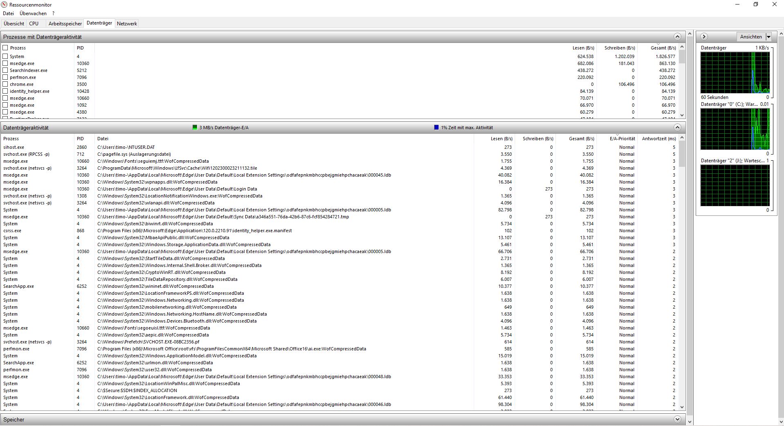Check the System process checkbox

coord(5,56)
